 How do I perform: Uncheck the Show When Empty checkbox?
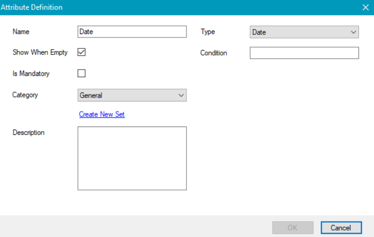(x=82, y=52)
